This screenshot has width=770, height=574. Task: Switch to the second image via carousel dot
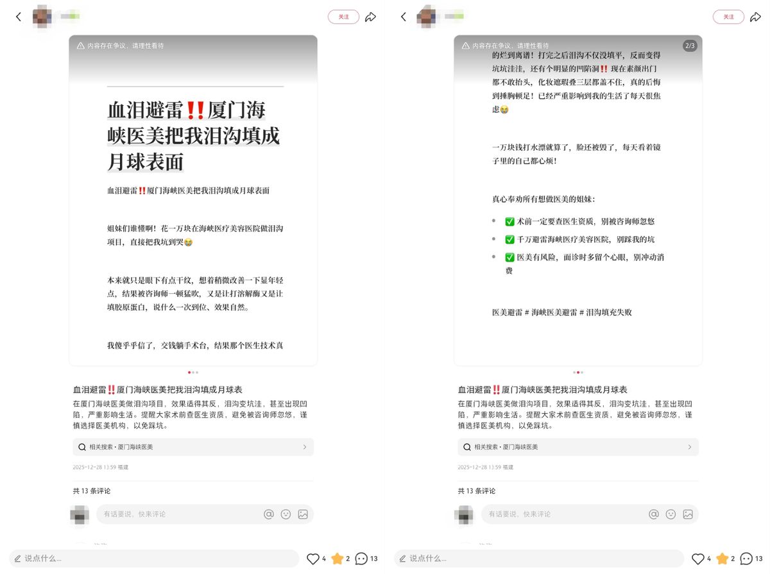click(x=194, y=372)
